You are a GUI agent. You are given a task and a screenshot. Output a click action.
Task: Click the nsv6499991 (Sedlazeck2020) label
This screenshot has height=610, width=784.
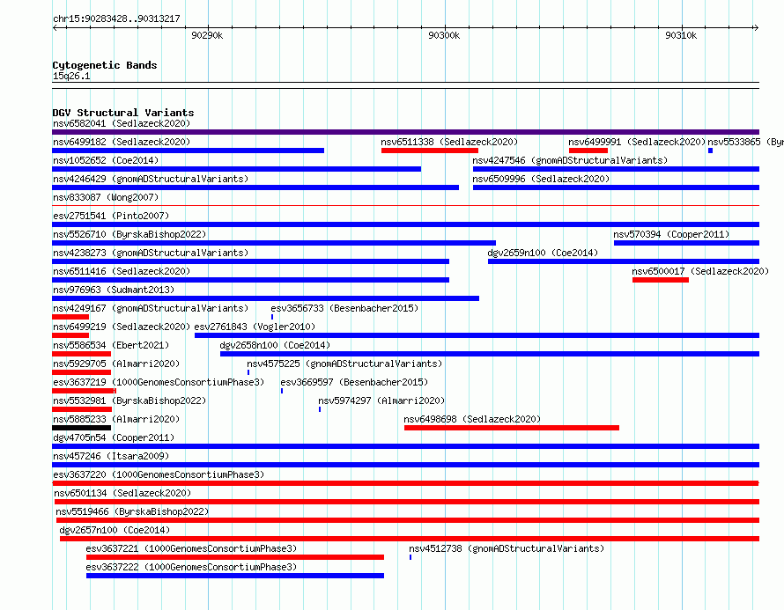coord(637,142)
